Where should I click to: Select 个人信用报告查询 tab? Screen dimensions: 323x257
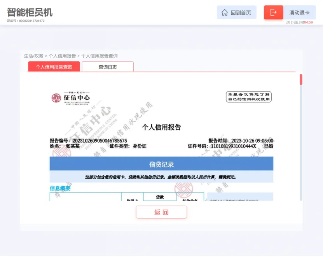[x=54, y=67]
